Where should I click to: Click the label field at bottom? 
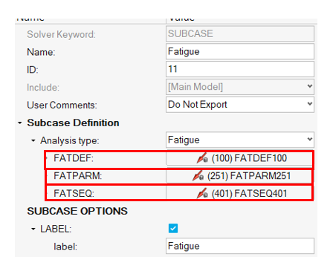point(240,246)
